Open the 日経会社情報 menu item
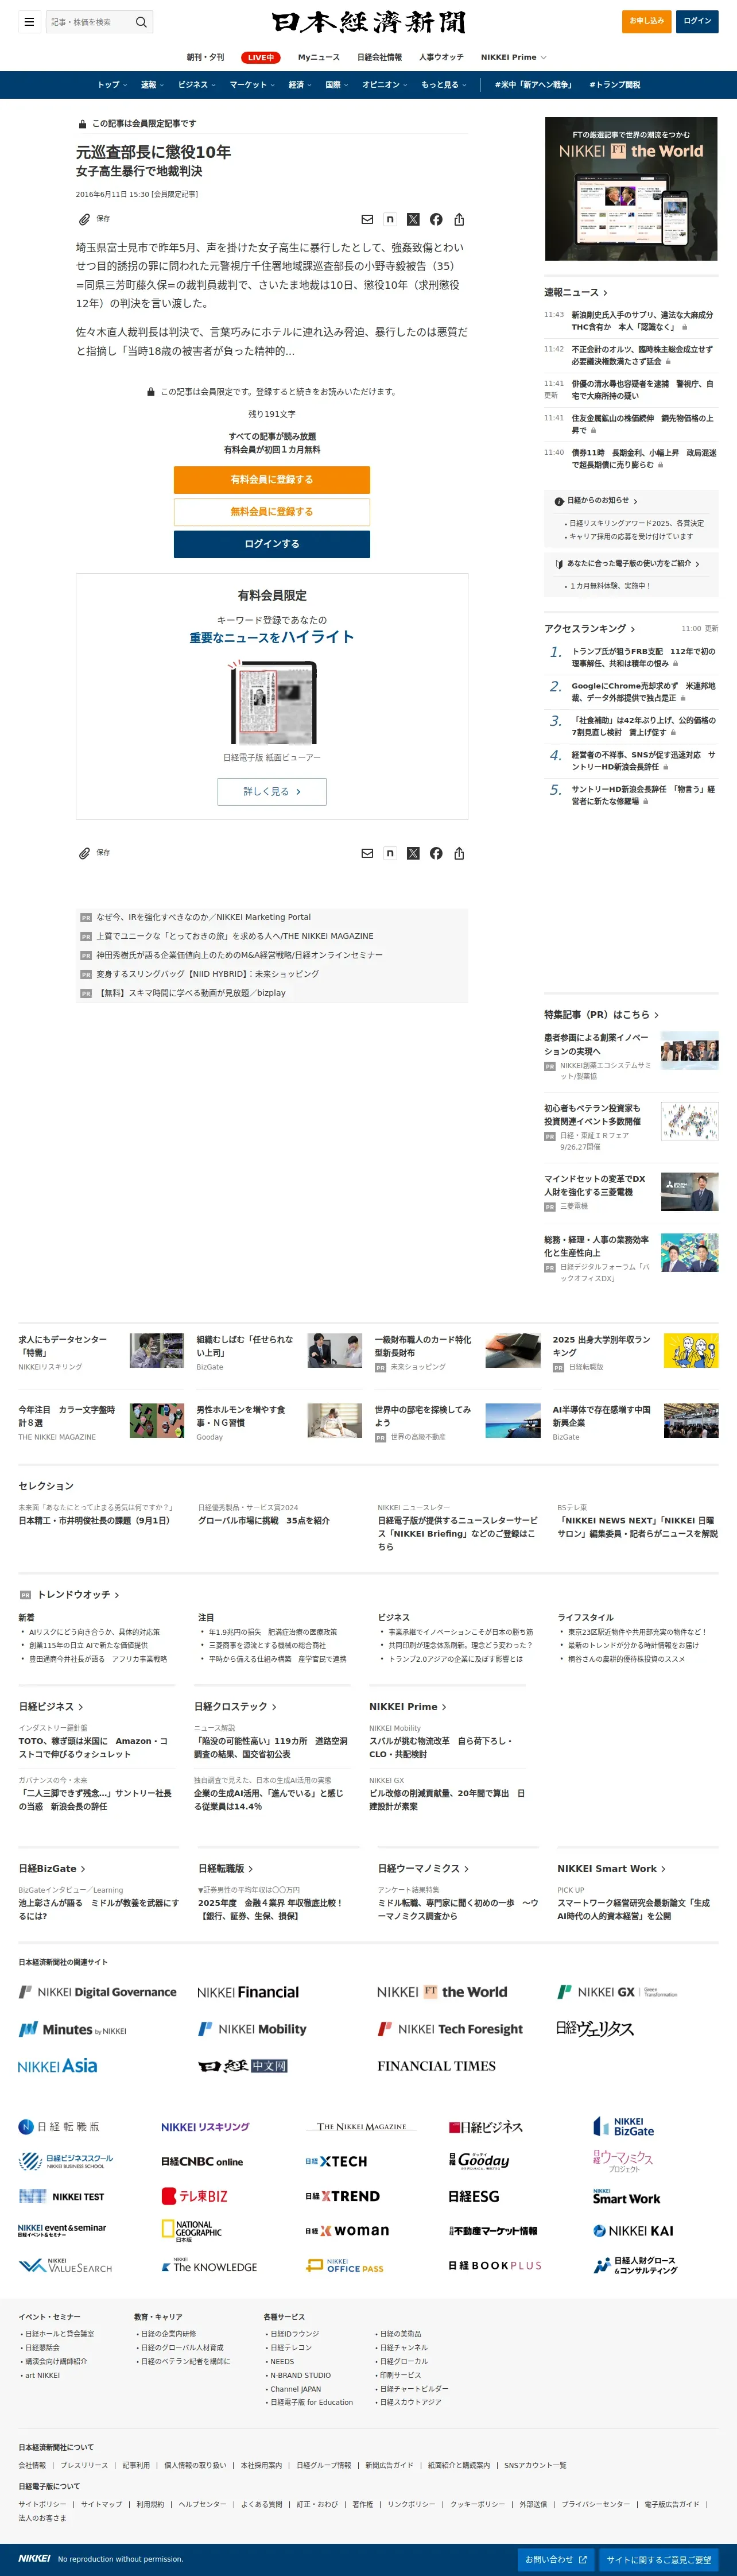 [379, 57]
